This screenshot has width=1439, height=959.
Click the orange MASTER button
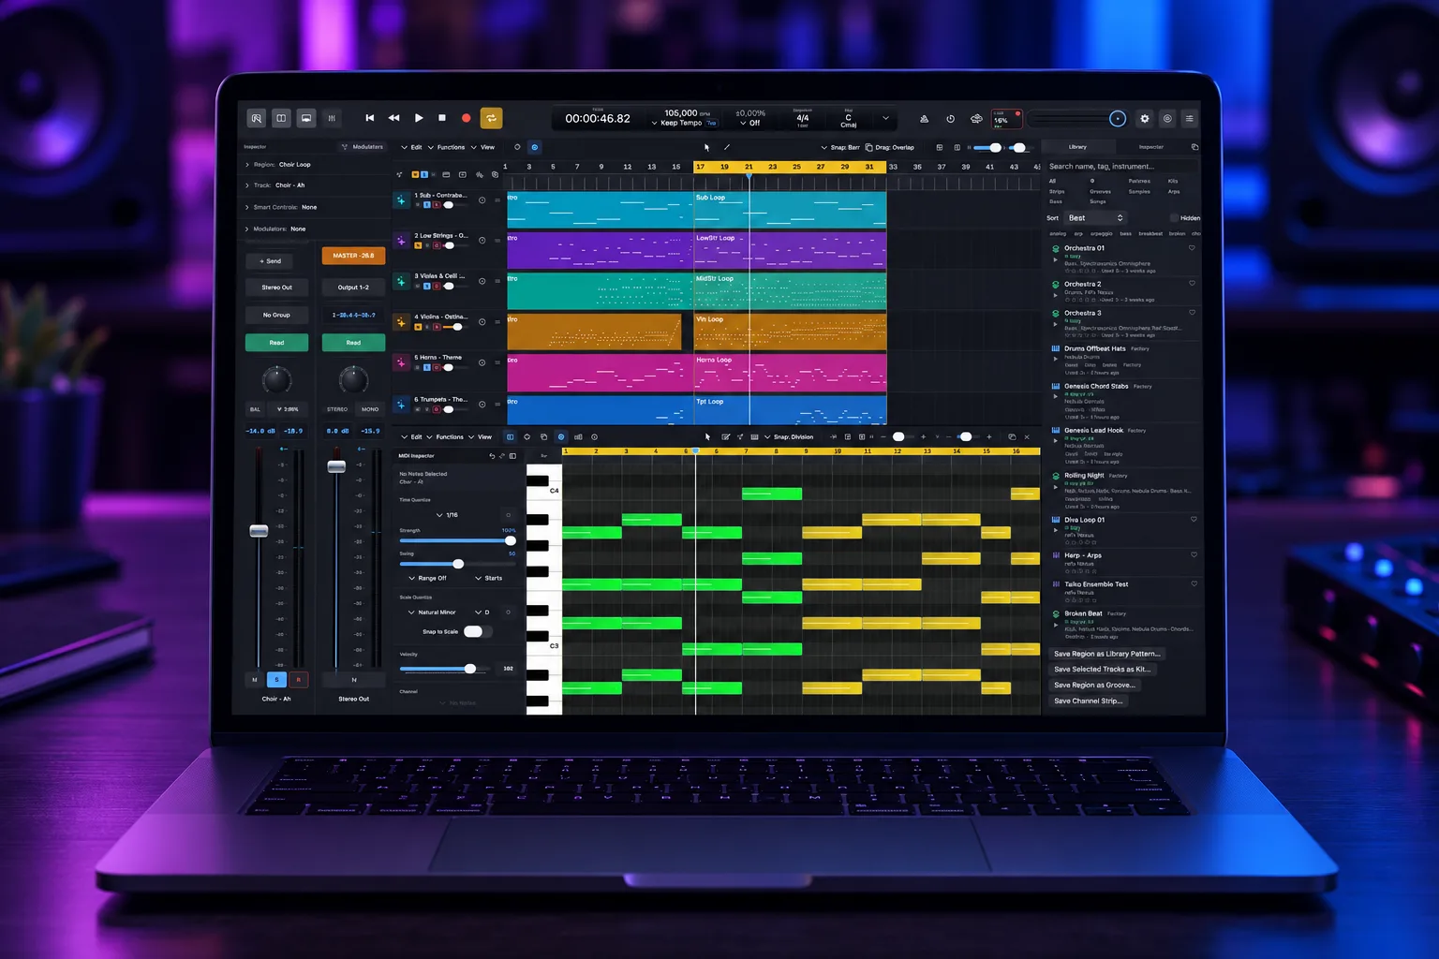353,256
